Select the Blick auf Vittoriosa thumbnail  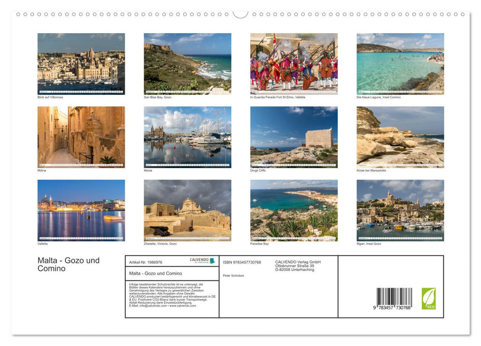tap(81, 63)
